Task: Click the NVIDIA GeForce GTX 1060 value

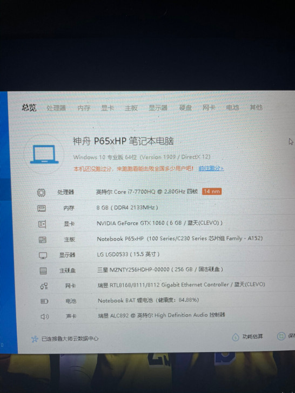Action: pyautogui.click(x=159, y=223)
